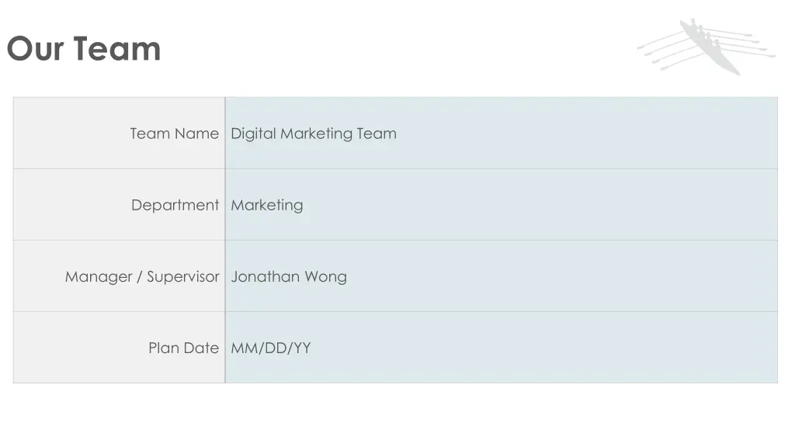Place cursor on word "Team" in title

(117, 49)
